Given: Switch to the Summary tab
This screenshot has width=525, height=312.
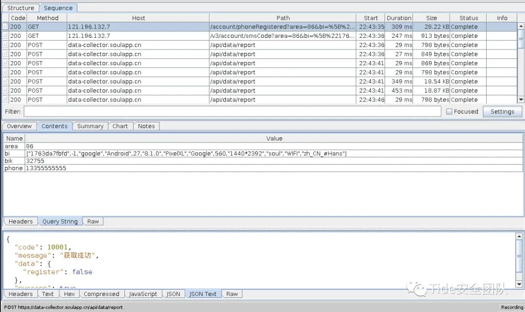Looking at the screenshot, I should [x=90, y=126].
